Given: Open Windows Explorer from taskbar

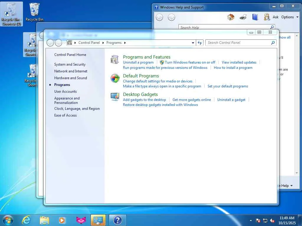Looking at the screenshot, I should (44, 220).
